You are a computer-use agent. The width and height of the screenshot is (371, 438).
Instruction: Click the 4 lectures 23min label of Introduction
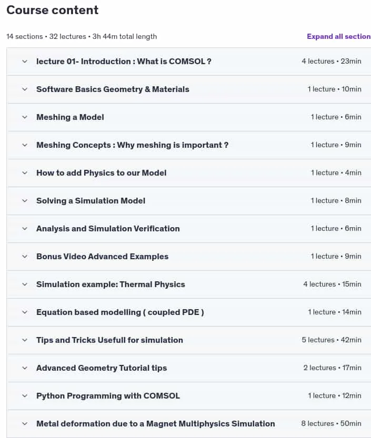click(x=332, y=61)
